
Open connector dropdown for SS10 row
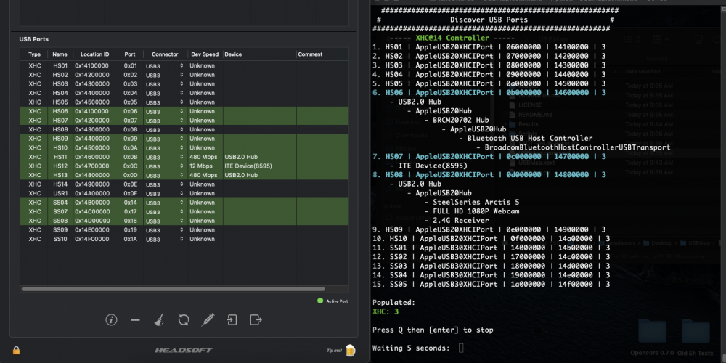[x=165, y=240]
